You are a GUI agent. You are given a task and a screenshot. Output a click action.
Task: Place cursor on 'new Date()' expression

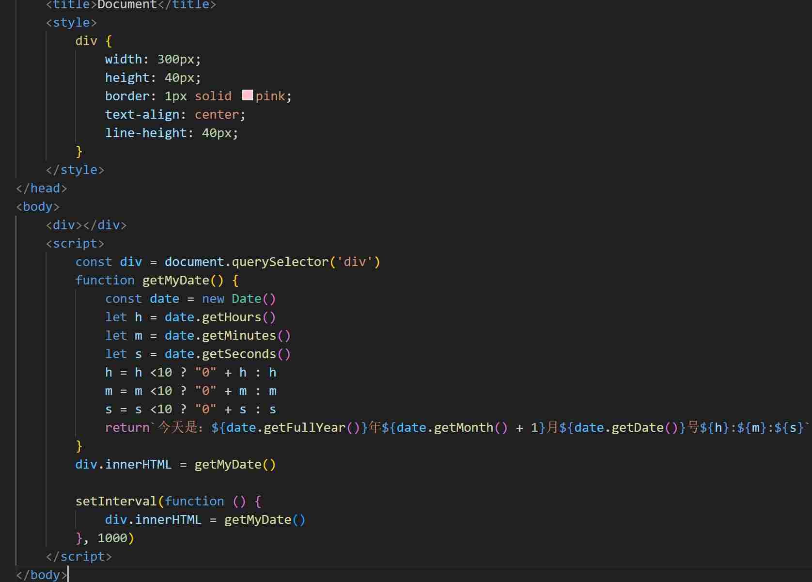[x=238, y=299]
